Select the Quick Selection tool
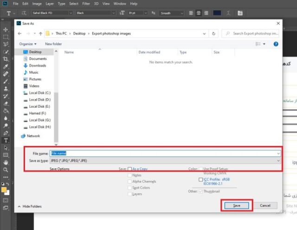 pos(6,51)
